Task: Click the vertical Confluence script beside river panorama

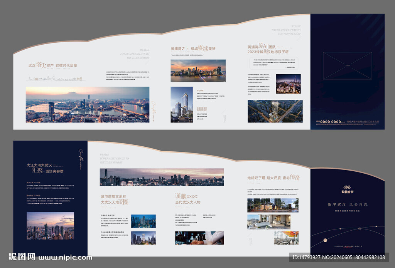Action: point(154,112)
